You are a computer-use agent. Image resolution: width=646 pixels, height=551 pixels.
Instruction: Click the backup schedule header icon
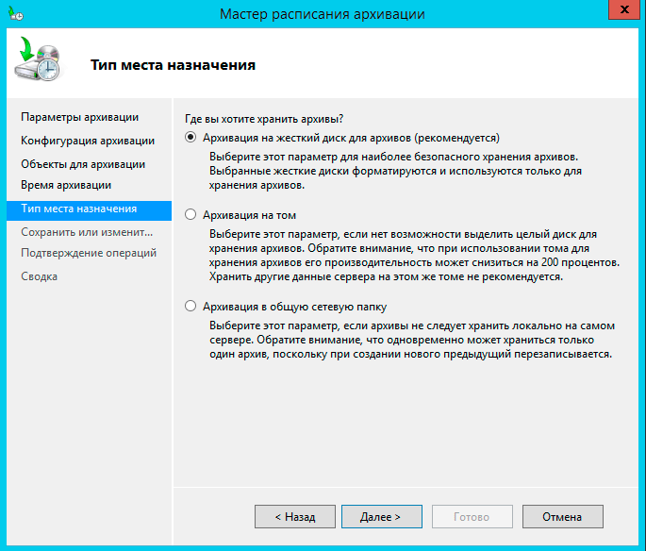[x=39, y=61]
